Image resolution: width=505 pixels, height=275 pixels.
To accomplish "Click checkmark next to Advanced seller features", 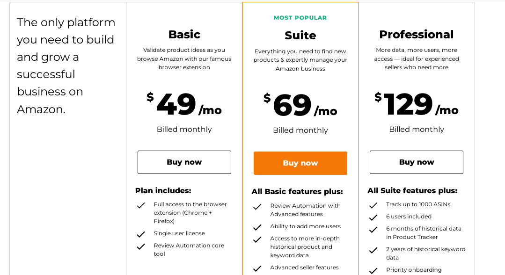I will coord(257,268).
